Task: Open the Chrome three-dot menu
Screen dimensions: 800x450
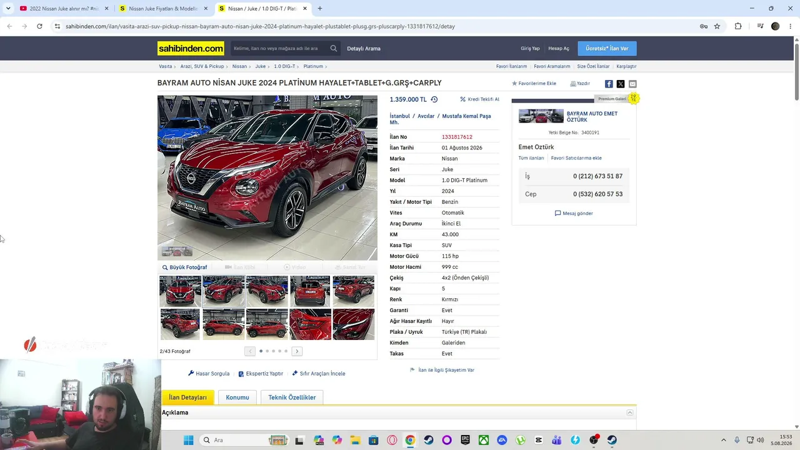Action: (x=791, y=26)
